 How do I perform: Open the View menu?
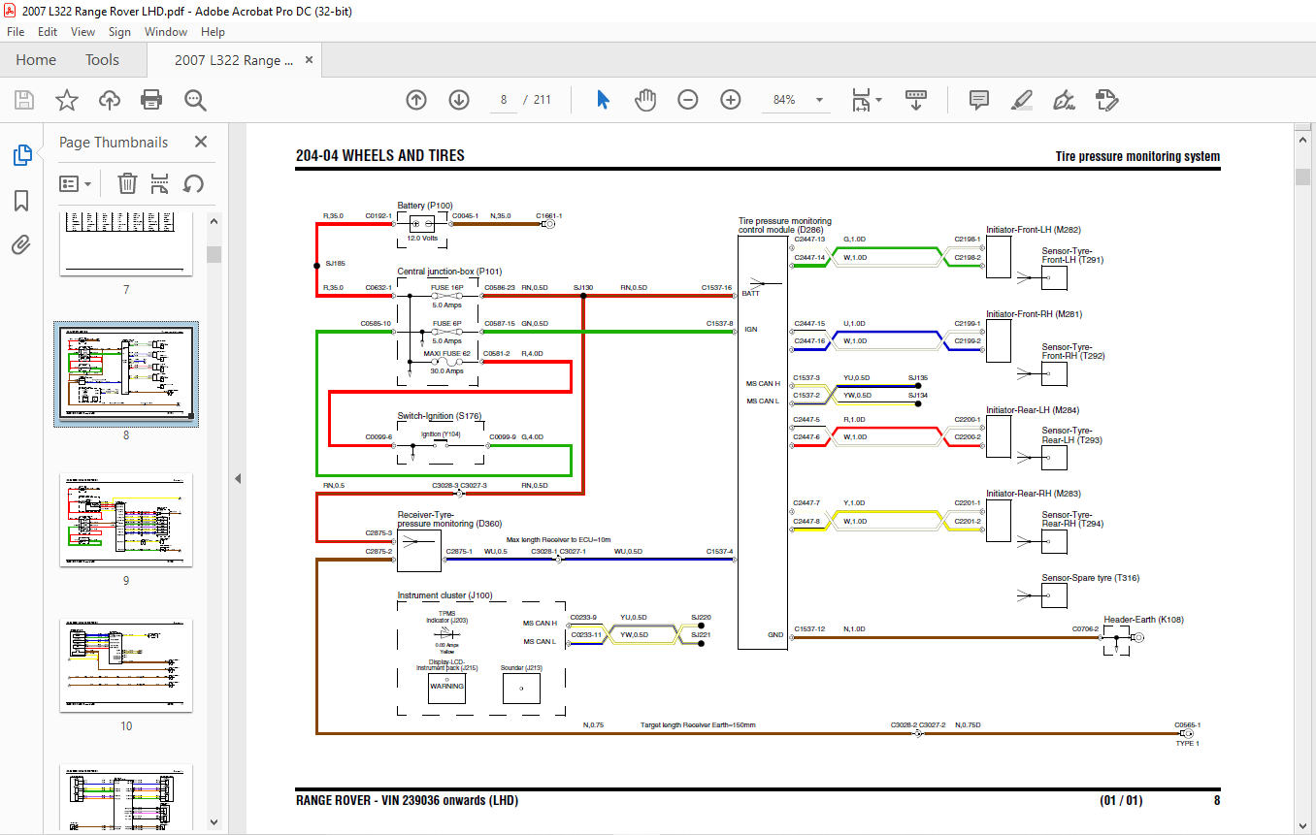(x=83, y=32)
